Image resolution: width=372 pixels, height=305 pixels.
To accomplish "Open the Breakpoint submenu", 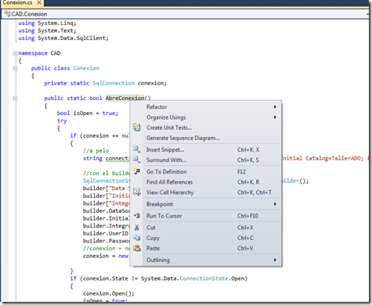I will (206, 204).
